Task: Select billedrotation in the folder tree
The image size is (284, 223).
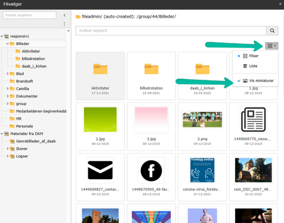Action: coord(33,59)
